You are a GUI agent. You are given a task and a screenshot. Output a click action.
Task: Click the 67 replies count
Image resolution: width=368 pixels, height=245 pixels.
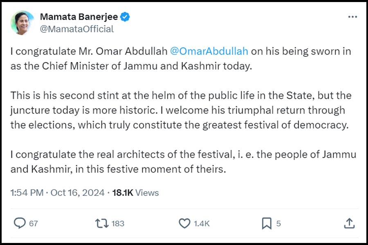click(34, 223)
